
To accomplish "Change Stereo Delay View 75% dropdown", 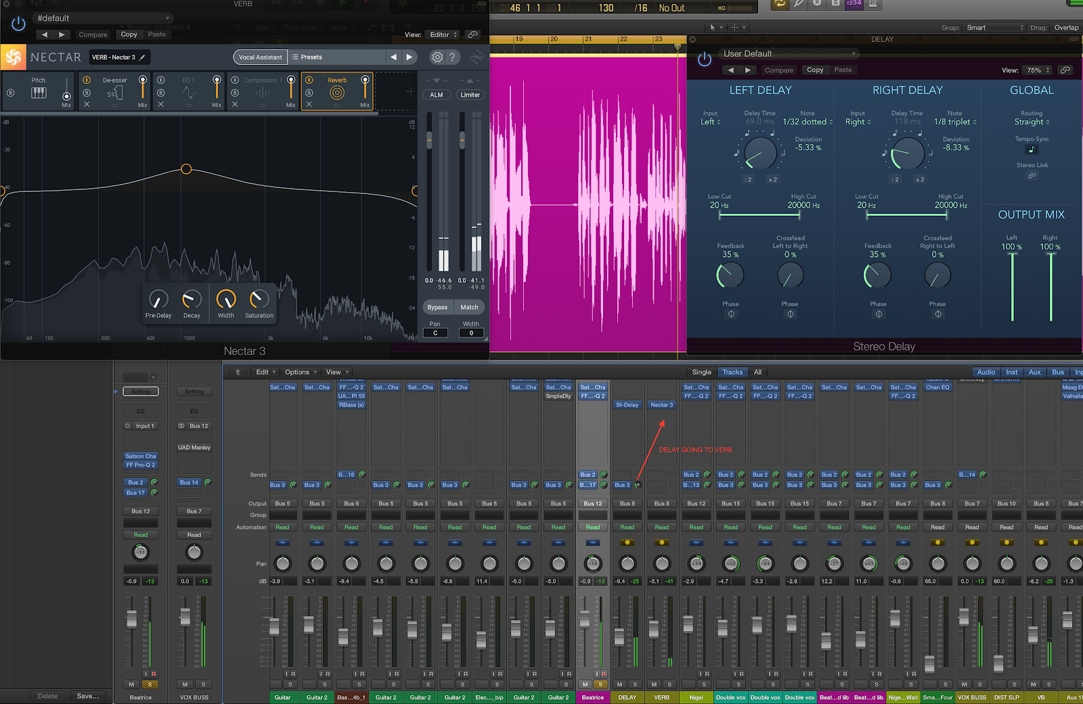I will (1038, 70).
